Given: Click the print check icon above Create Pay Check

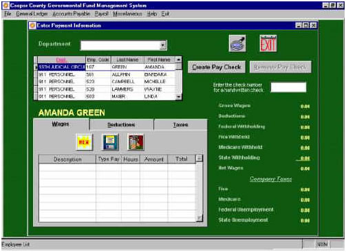Looking at the screenshot, I should (237, 43).
